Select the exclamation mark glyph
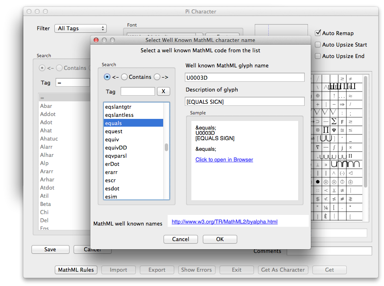Image resolution: width=384 pixels, height=286 pixels. pos(334,96)
